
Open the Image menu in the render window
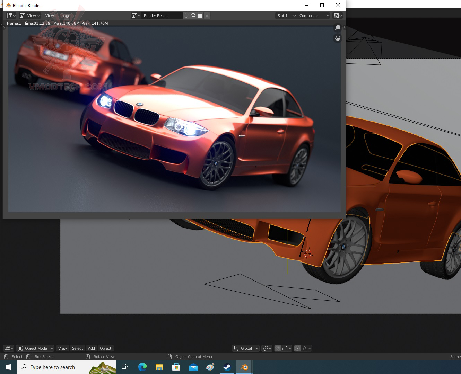pos(64,16)
